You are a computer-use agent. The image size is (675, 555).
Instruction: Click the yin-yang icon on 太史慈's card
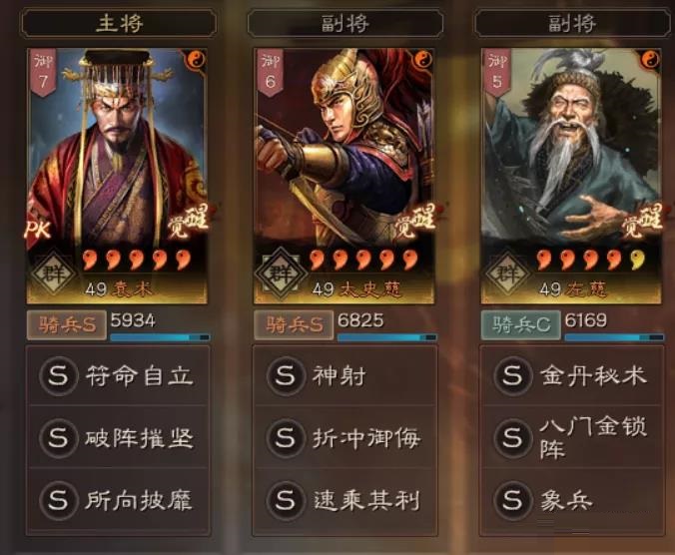coord(422,60)
